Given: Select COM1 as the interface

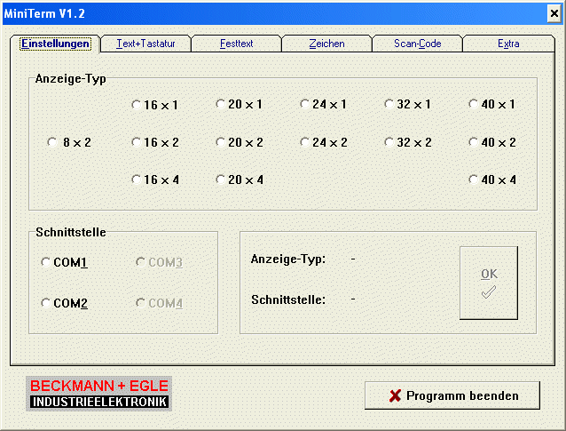Looking at the screenshot, I should (x=46, y=262).
